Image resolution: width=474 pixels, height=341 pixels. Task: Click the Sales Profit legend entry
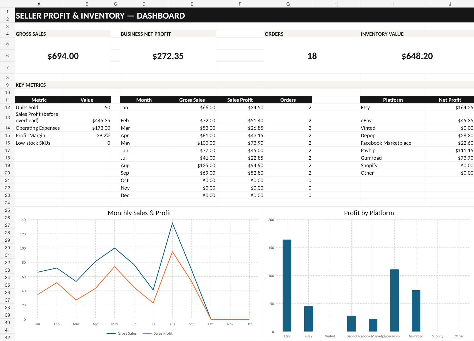[158, 333]
